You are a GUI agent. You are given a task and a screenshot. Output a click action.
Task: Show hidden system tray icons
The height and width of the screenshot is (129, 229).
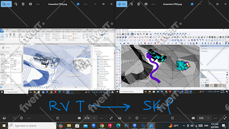pyautogui.click(x=184, y=126)
